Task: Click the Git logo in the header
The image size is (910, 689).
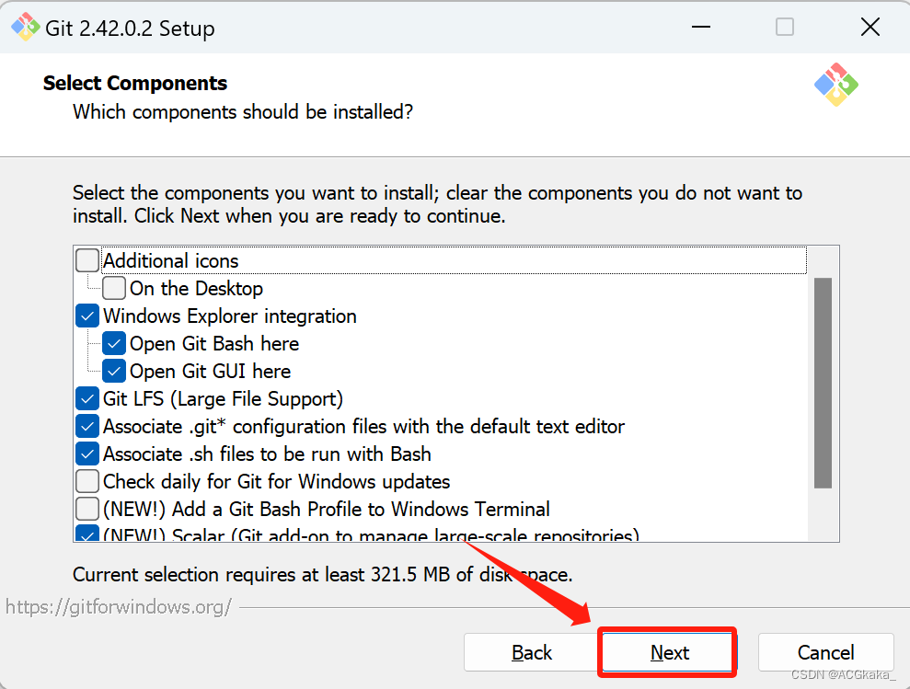Action: [x=835, y=85]
